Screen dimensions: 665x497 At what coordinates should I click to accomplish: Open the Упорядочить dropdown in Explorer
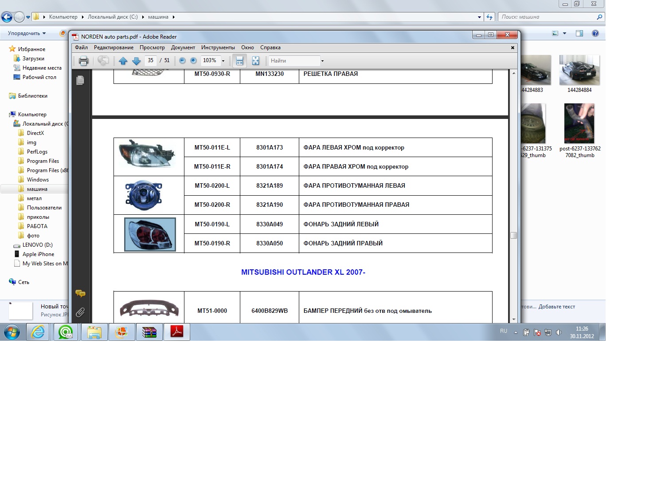point(27,33)
